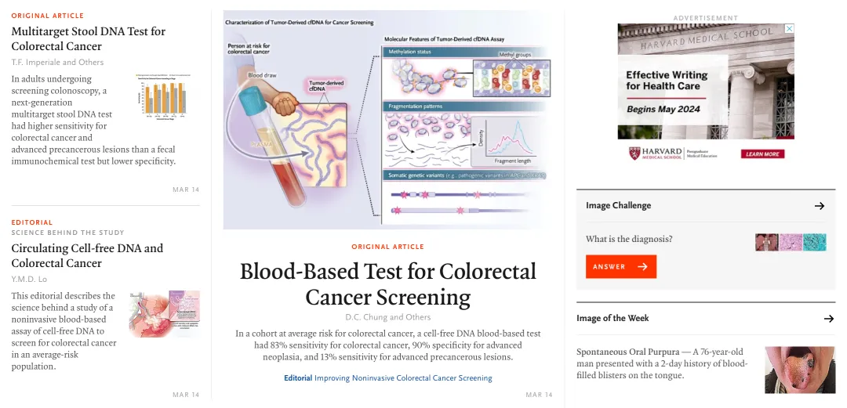The image size is (847, 408).
Task: Follow the Improving Noninvasive Colorectal Cancer Screening link
Action: tap(403, 378)
